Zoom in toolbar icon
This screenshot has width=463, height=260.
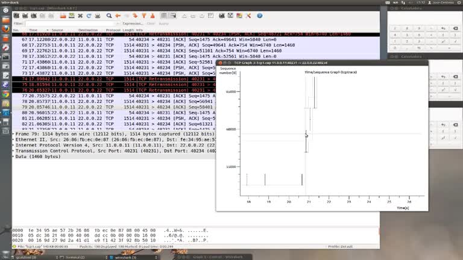184,16
